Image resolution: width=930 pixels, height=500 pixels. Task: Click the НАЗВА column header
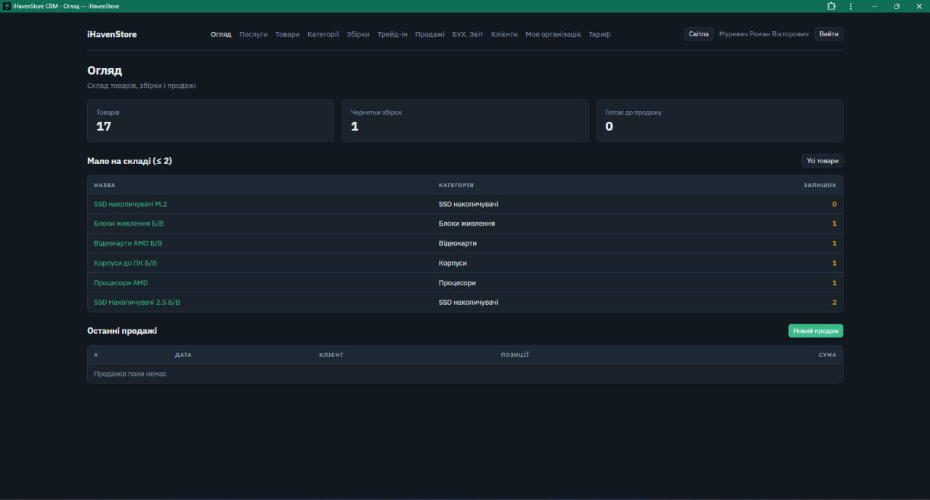105,185
